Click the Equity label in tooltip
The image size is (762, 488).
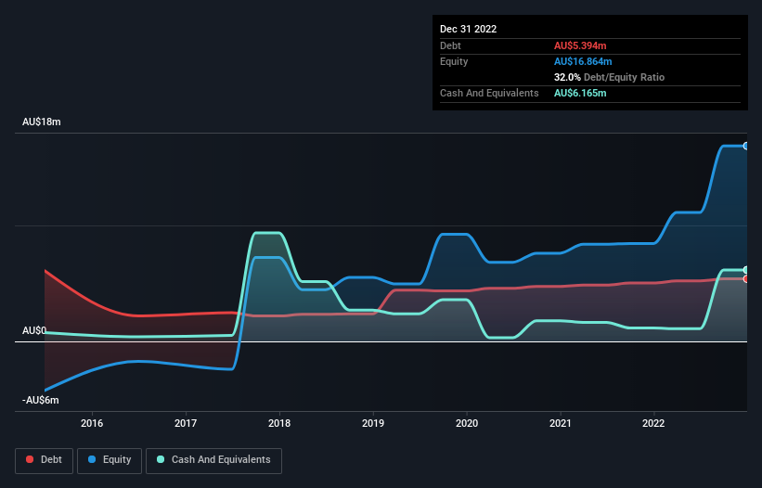pyautogui.click(x=454, y=61)
